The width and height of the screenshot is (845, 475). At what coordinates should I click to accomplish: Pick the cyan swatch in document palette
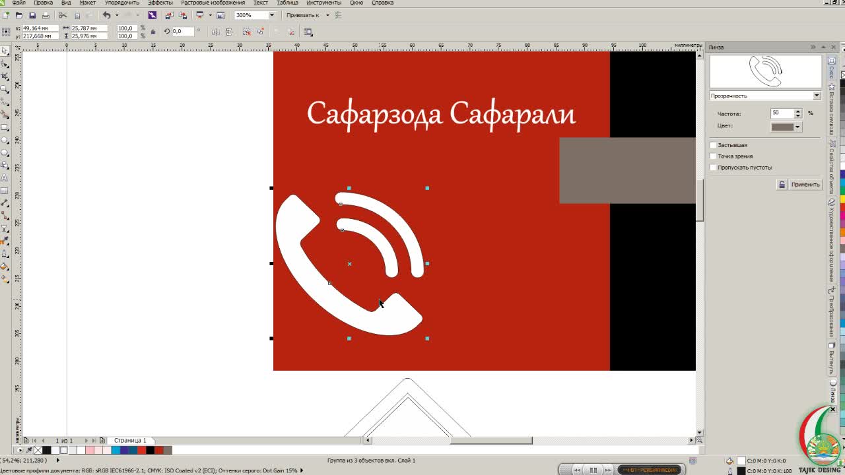point(116,450)
